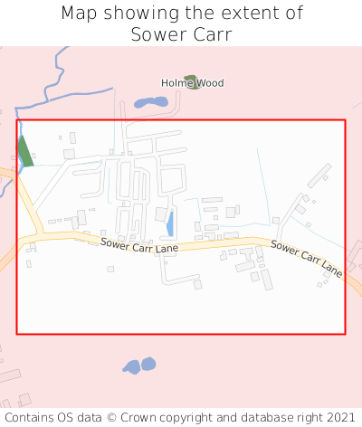Select the green woodland patch at Holme Wood
The width and height of the screenshot is (362, 427).
point(192,82)
